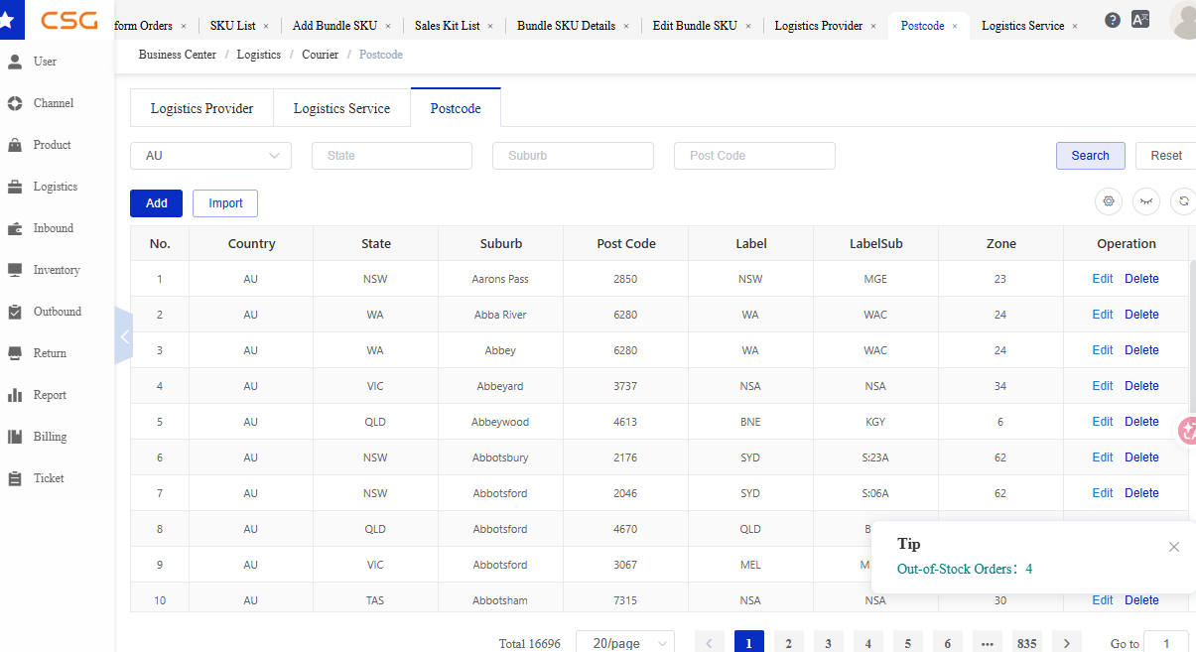
Task: Click the language translate icon
Action: [x=1140, y=19]
